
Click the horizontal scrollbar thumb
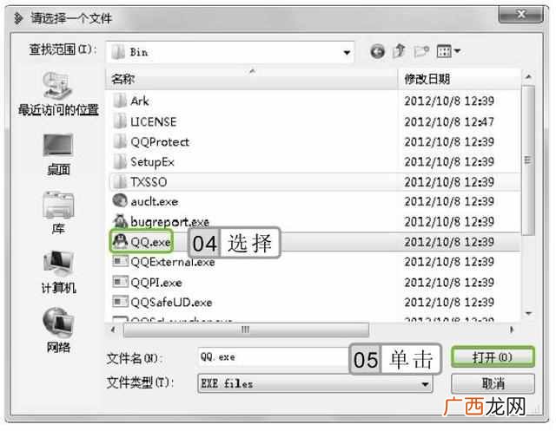coord(246,330)
